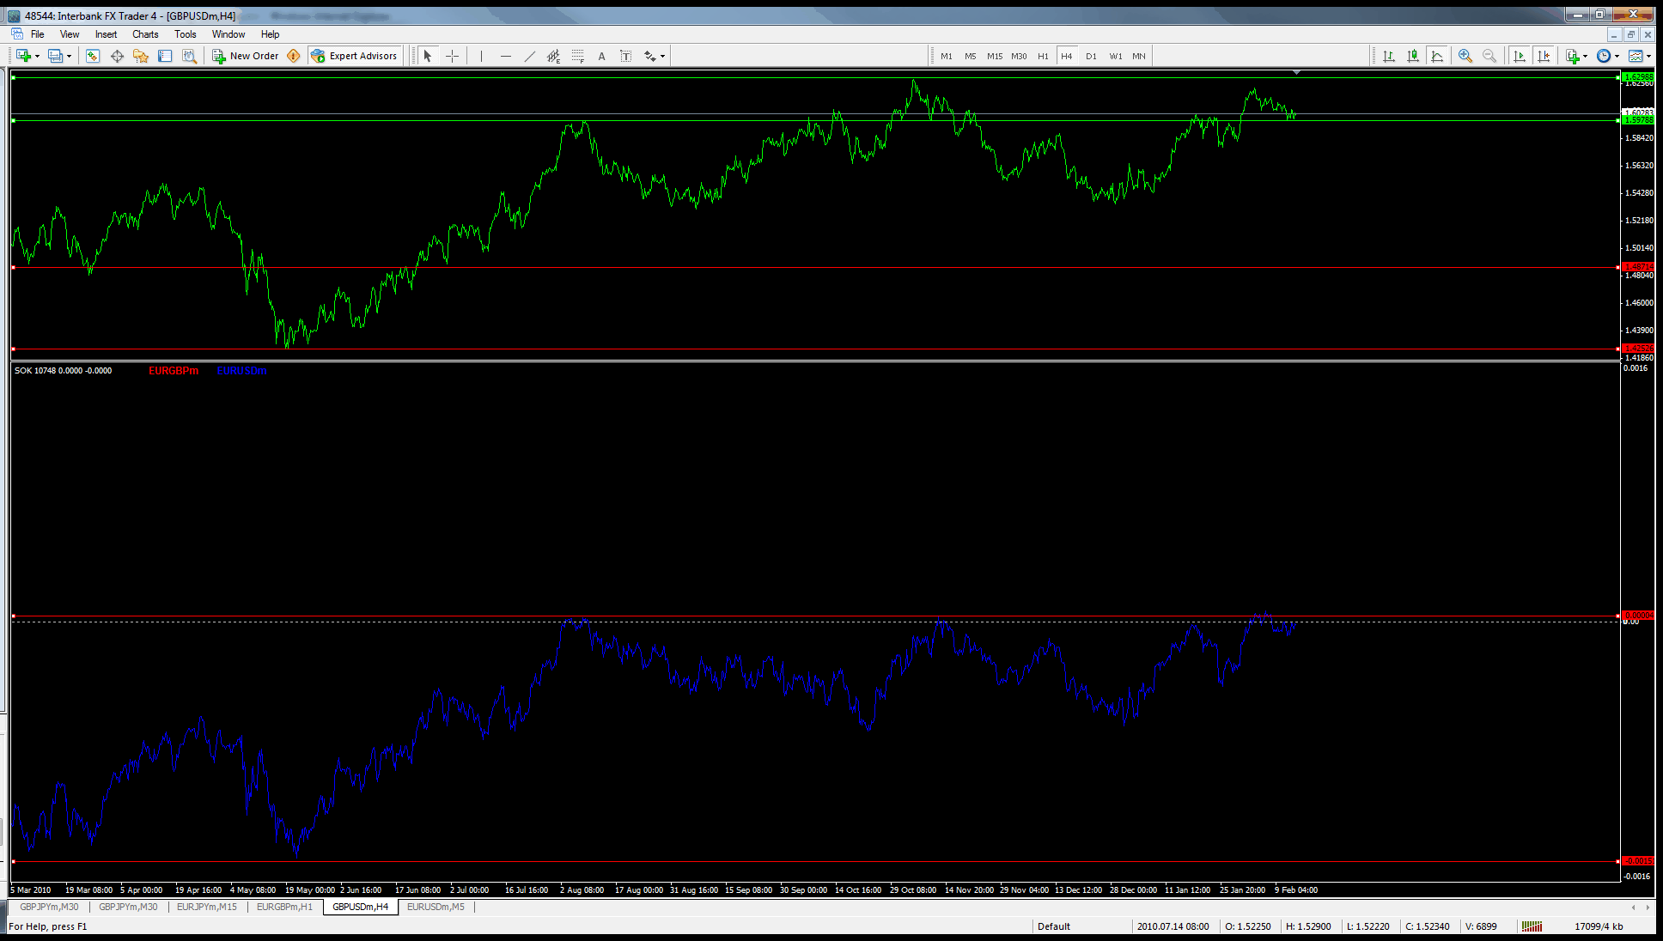Open the Insert menu
1663x941 pixels.
coord(106,34)
